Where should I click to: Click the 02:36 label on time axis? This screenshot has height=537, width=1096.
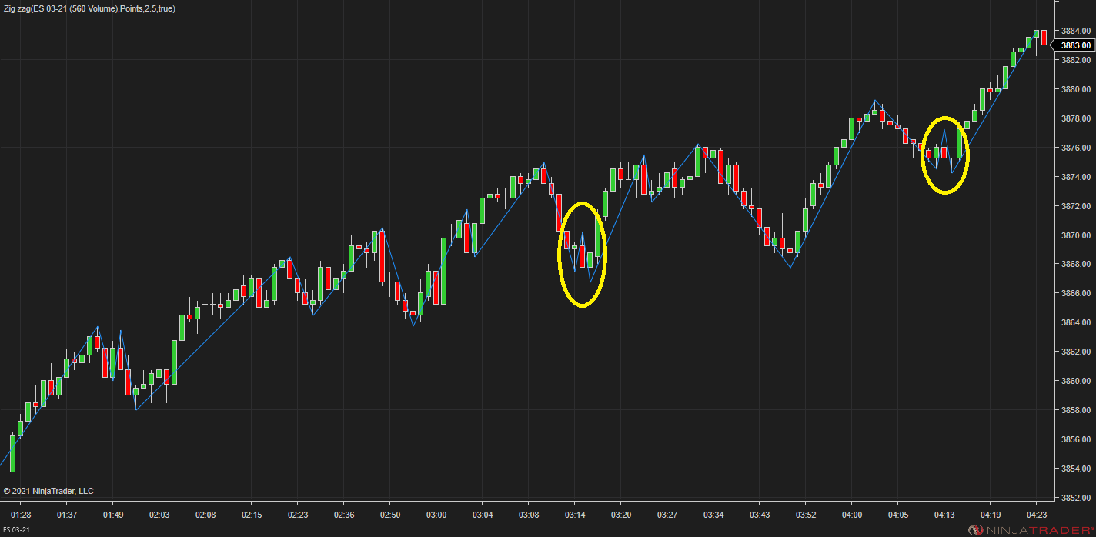[345, 515]
